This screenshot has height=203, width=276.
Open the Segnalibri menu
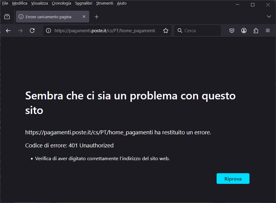(x=83, y=3)
